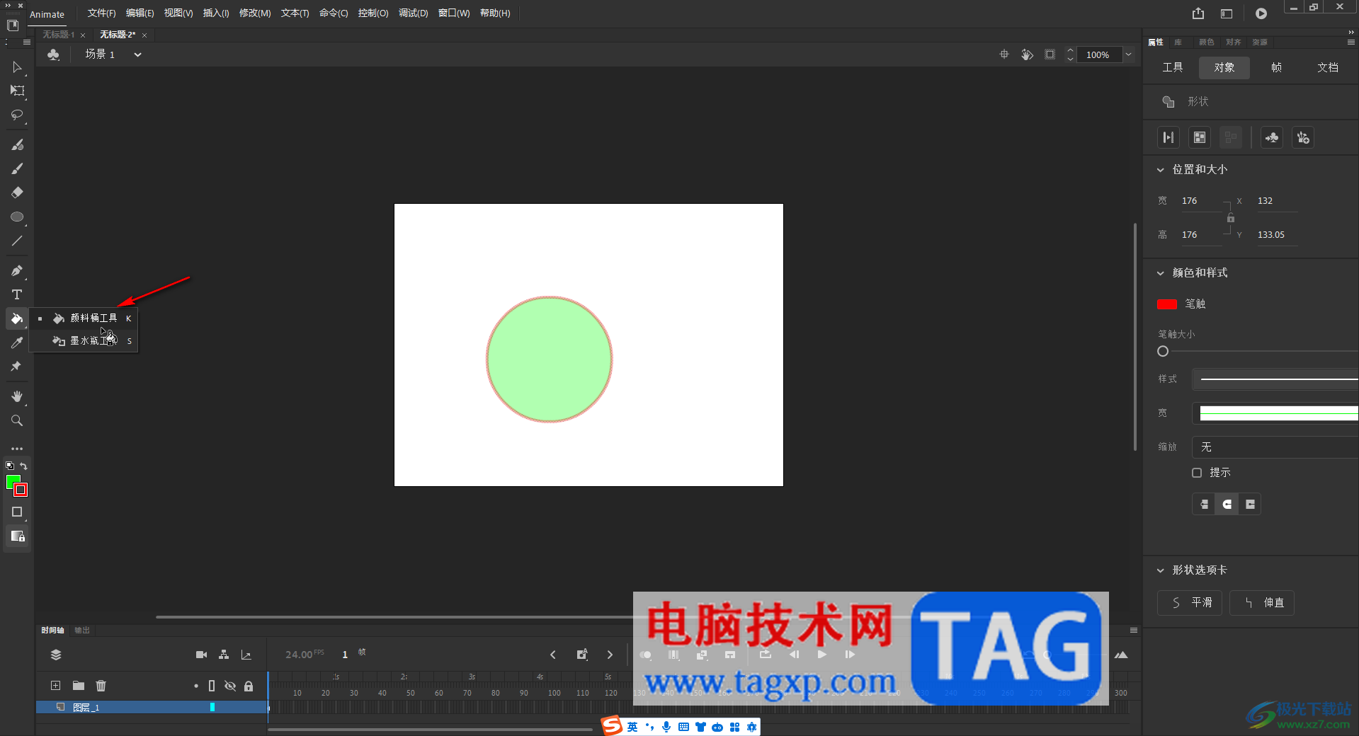Select the Lasso tool
1359x736 pixels.
point(17,115)
